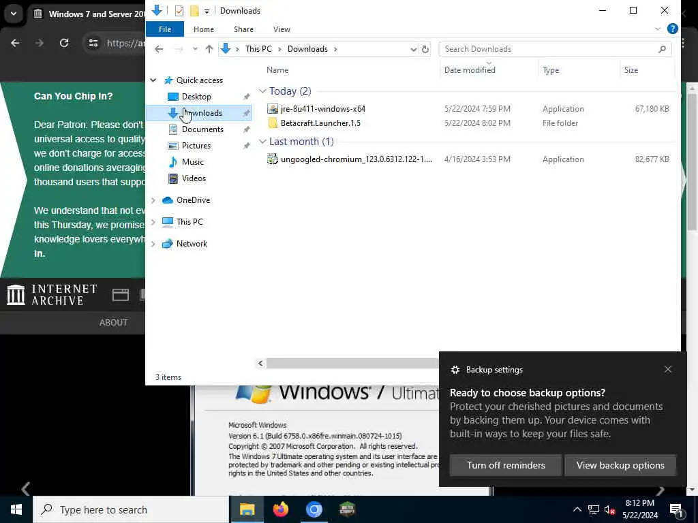Select Network in the navigation pane
This screenshot has width=698, height=523.
click(192, 244)
